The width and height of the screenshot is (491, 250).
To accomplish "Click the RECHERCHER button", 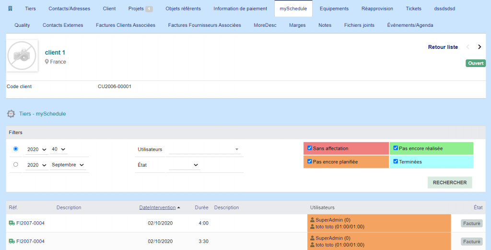I will coord(449,182).
